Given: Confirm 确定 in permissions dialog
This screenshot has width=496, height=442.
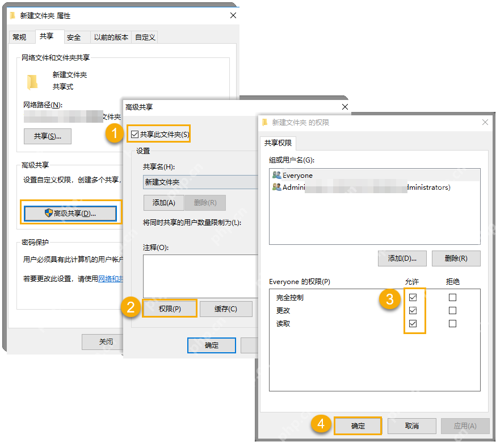Looking at the screenshot, I should (358, 426).
